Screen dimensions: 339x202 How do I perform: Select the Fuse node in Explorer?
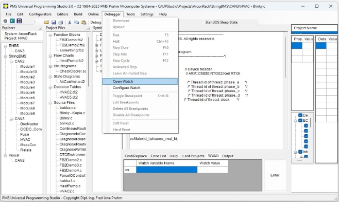point(25,135)
